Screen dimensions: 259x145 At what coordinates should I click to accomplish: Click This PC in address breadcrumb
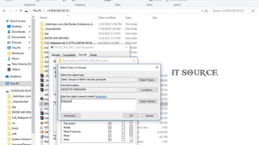[37, 11]
